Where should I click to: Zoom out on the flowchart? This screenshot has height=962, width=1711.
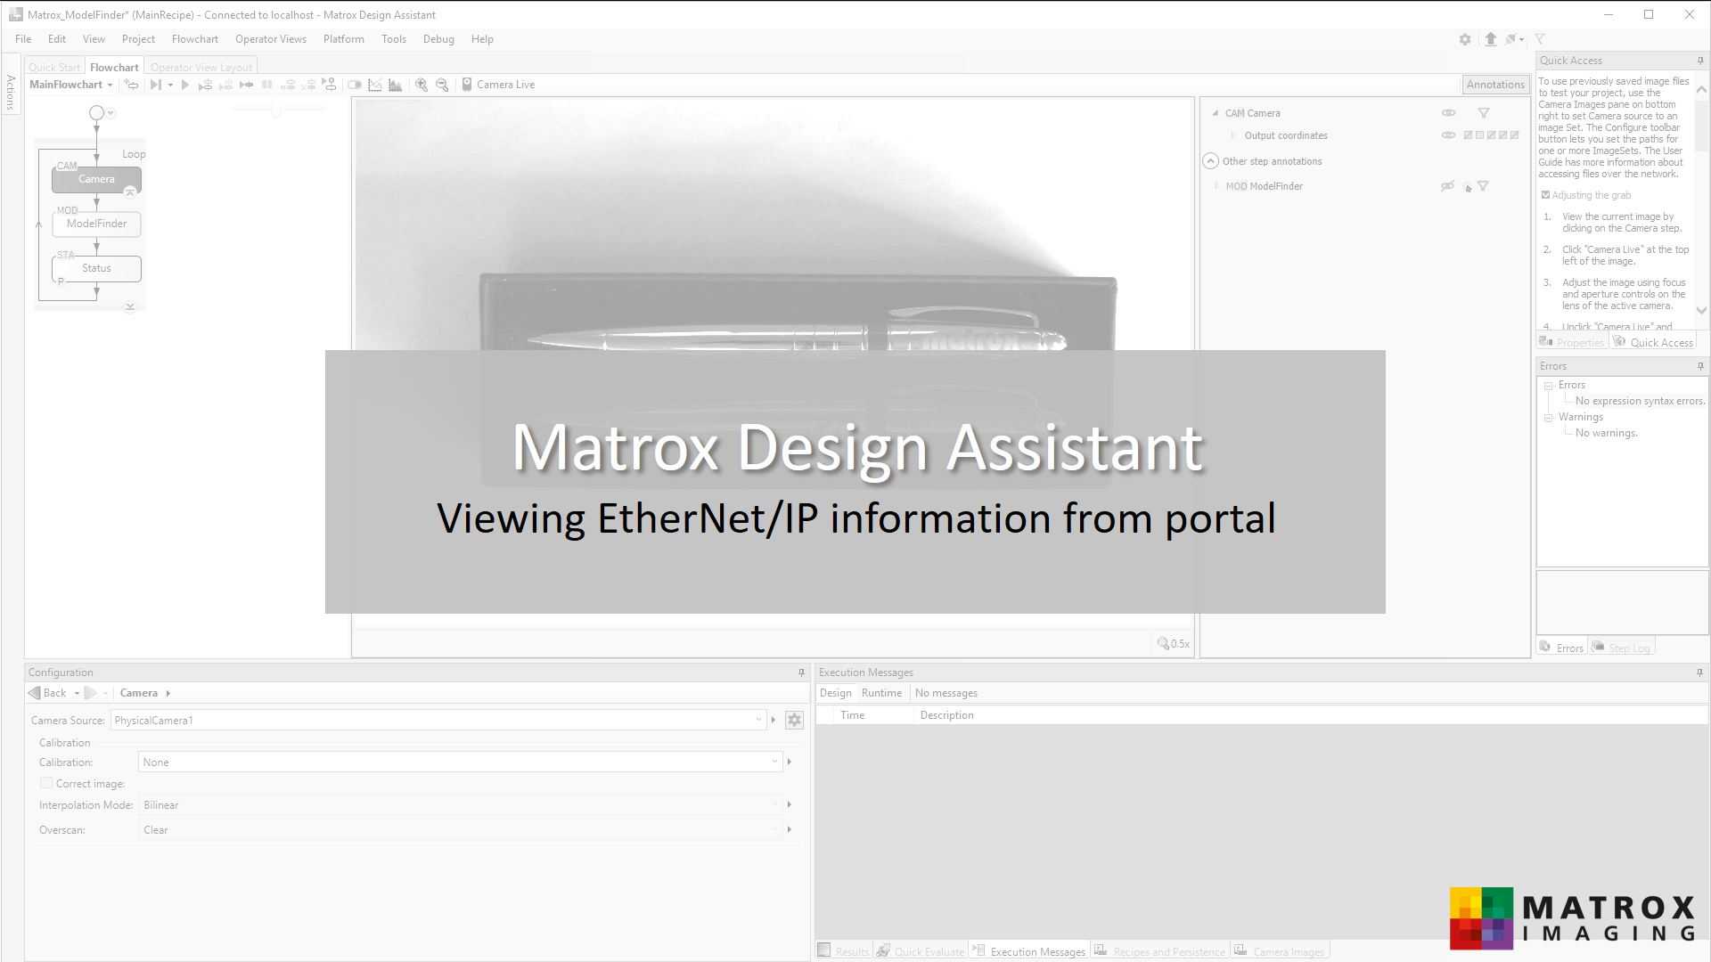tap(442, 85)
